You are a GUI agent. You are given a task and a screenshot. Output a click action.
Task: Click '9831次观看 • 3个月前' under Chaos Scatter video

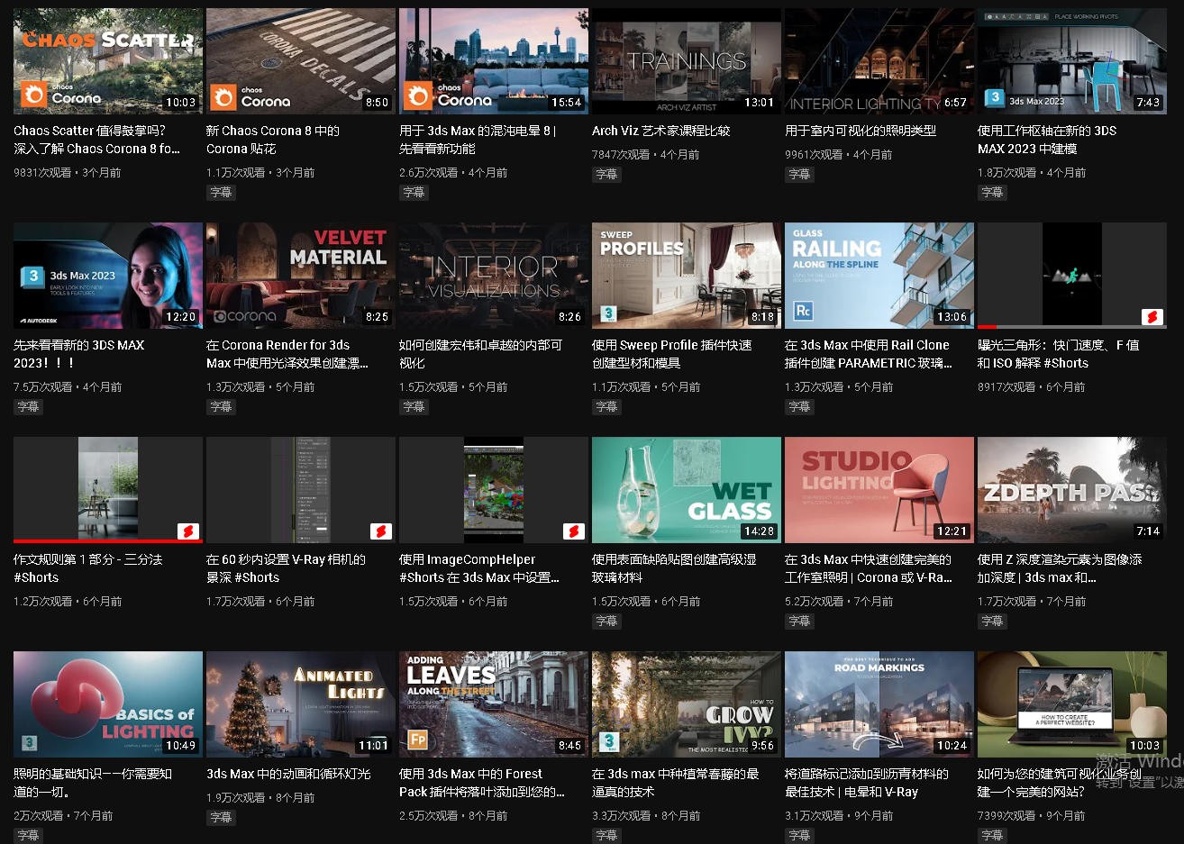coord(68,173)
